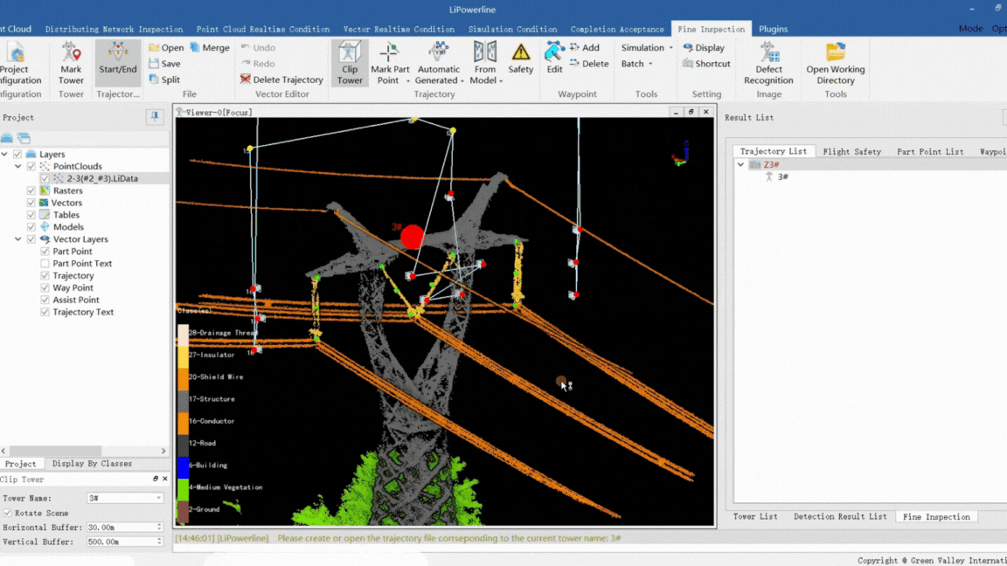Open Display settings
1007x566 pixels.
(x=704, y=47)
